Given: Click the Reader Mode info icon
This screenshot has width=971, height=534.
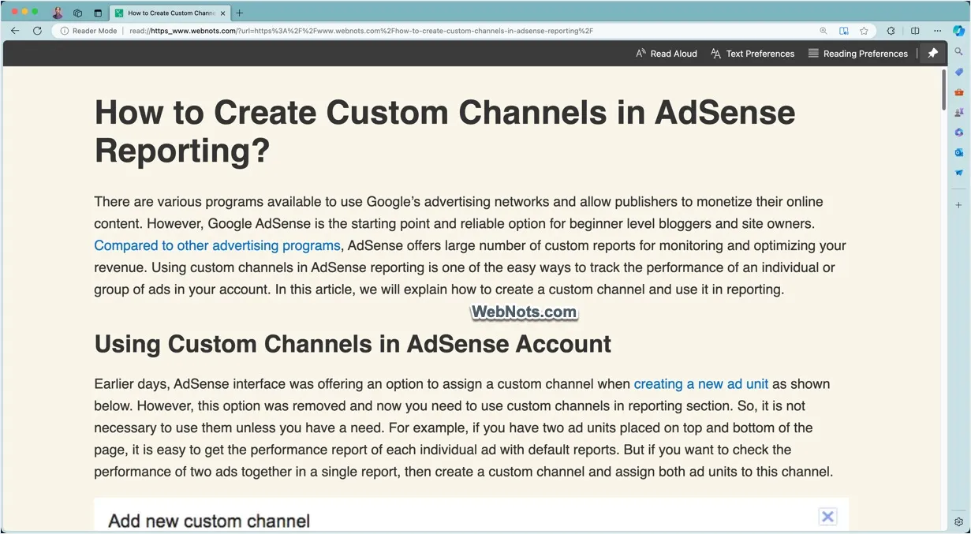Looking at the screenshot, I should tap(65, 31).
